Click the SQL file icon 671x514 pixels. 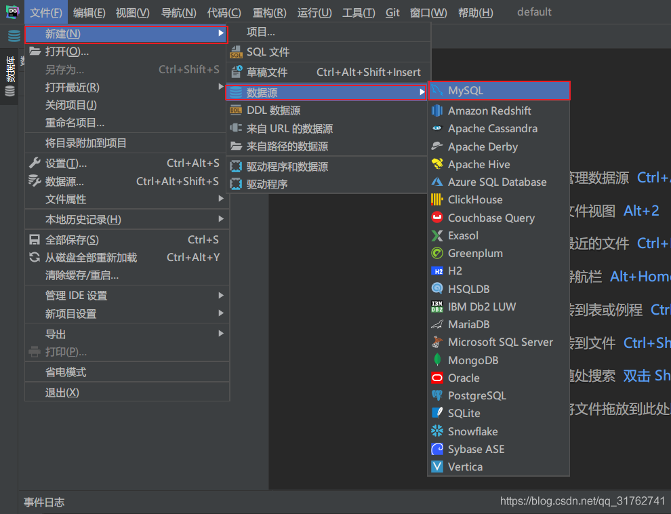tap(236, 52)
